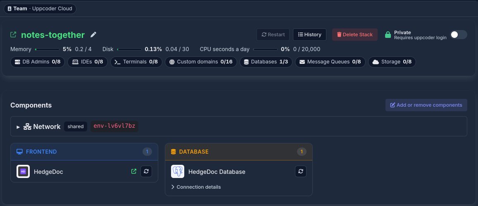Open stack History
478x206 pixels.
point(309,35)
